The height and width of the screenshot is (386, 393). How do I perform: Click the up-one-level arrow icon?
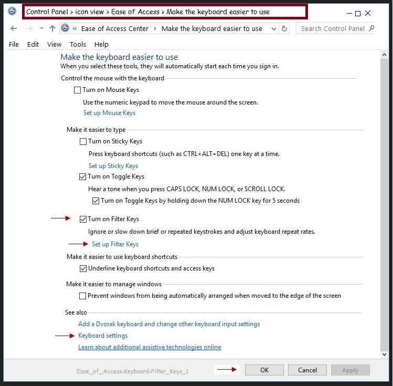tap(52, 28)
